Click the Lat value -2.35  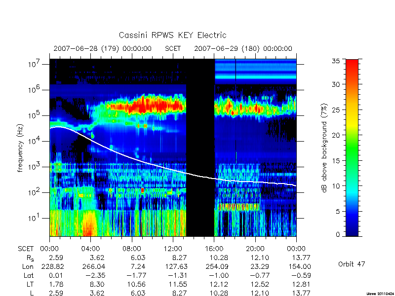[95, 276]
